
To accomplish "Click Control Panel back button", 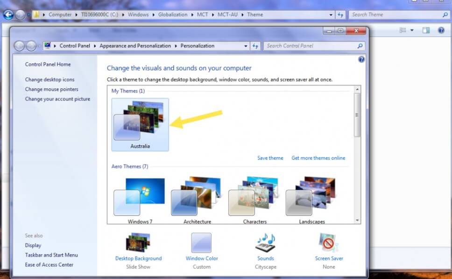I will point(19,46).
